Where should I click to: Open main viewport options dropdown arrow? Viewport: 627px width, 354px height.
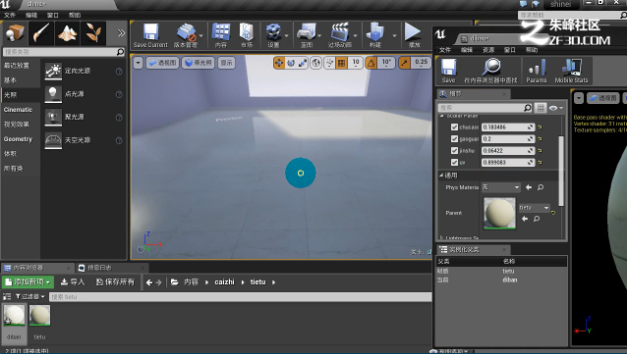pos(138,63)
